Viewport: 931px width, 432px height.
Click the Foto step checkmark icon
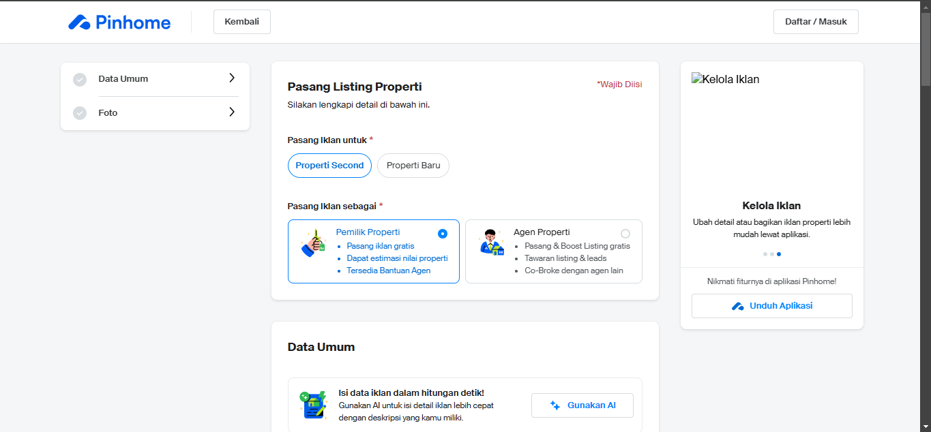point(80,113)
